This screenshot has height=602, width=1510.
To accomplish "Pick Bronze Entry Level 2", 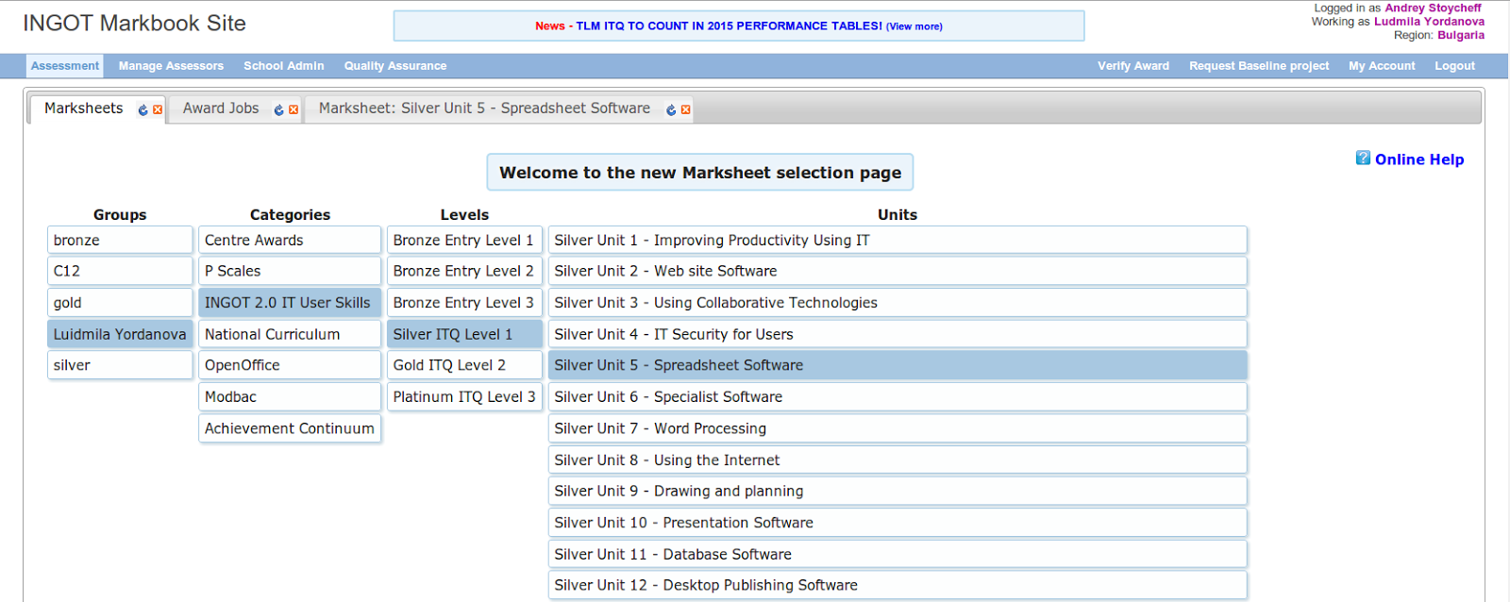I will point(464,271).
